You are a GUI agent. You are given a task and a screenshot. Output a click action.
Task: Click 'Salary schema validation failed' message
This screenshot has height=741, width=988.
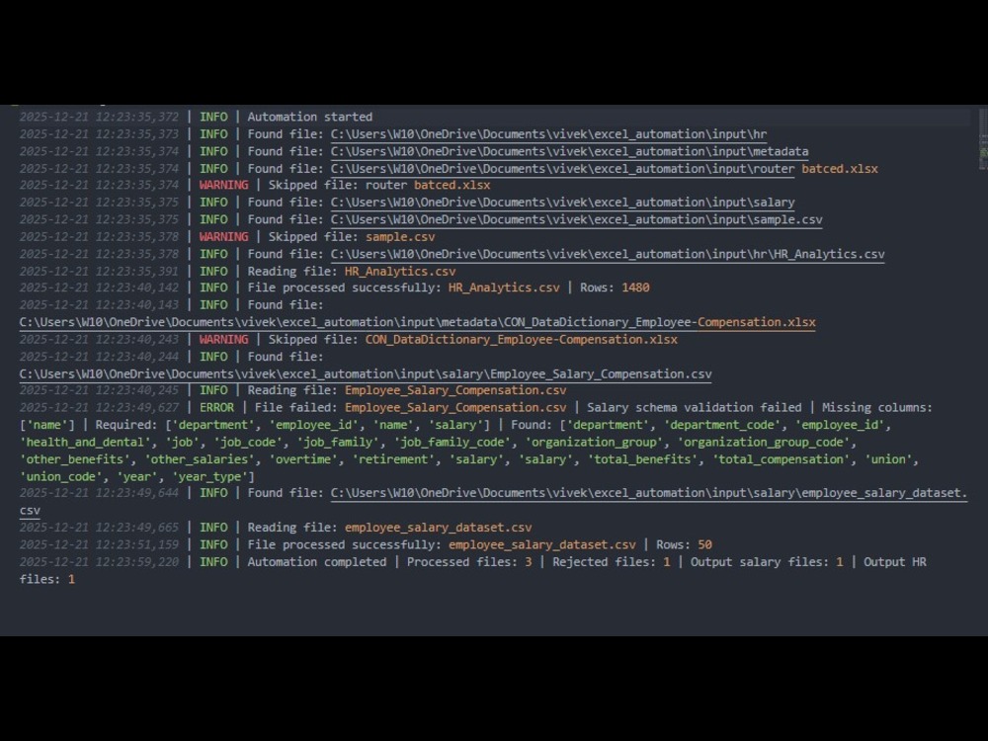click(x=695, y=408)
